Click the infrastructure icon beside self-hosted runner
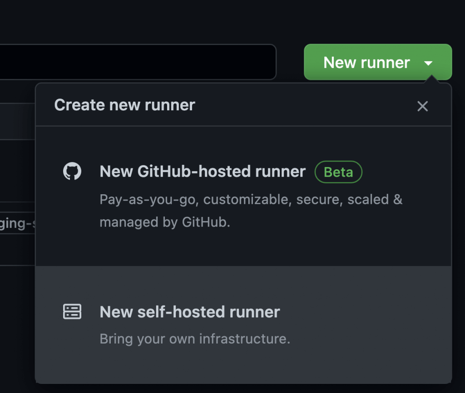The width and height of the screenshot is (465, 393). coord(71,312)
